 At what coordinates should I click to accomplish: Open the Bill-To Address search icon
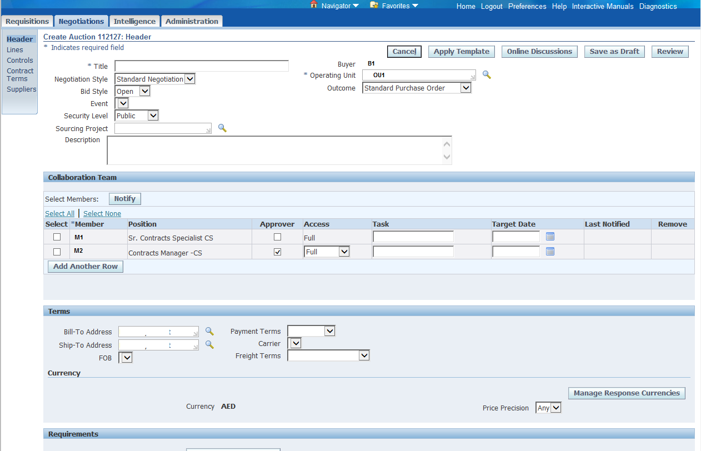click(209, 331)
